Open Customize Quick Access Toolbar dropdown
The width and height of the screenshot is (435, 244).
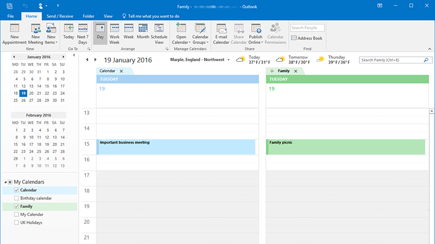pyautogui.click(x=58, y=5)
